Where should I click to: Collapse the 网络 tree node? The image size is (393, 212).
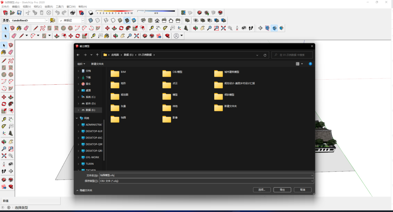click(x=77, y=118)
